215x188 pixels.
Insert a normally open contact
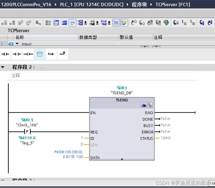(5, 54)
